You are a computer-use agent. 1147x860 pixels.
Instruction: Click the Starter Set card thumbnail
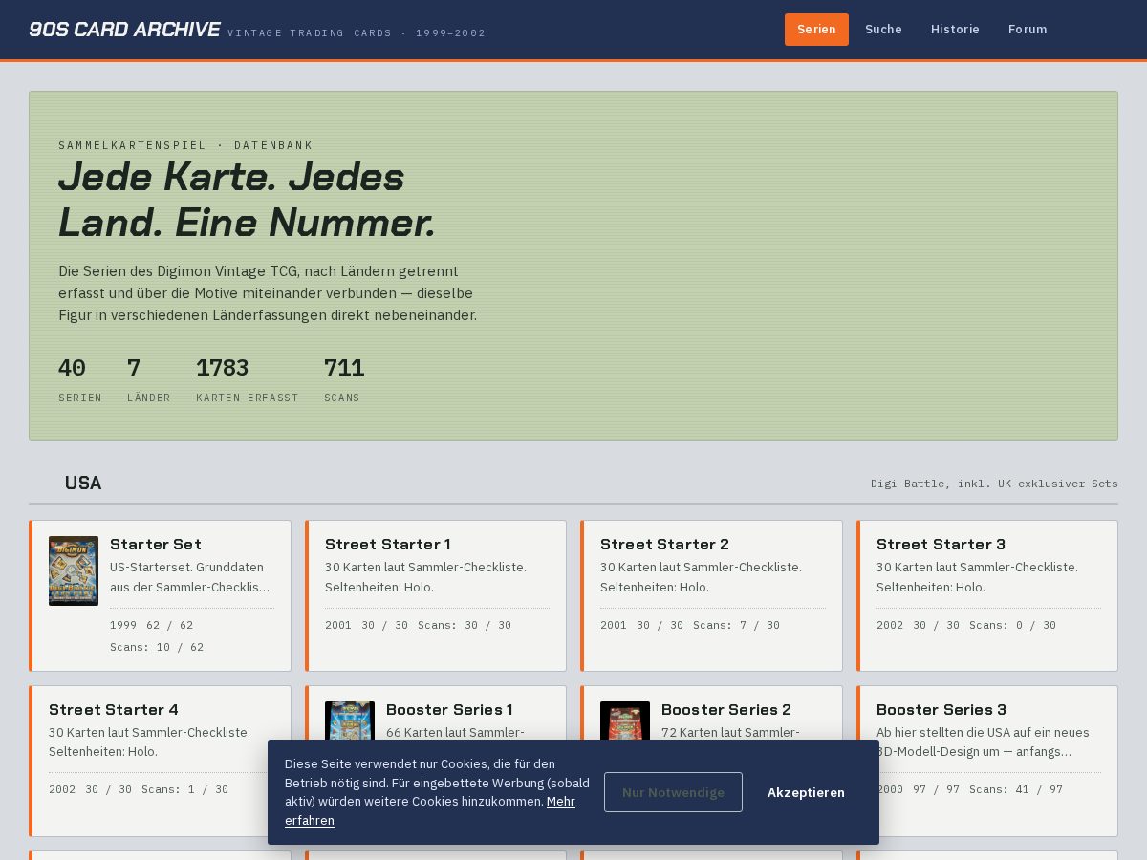[74, 570]
